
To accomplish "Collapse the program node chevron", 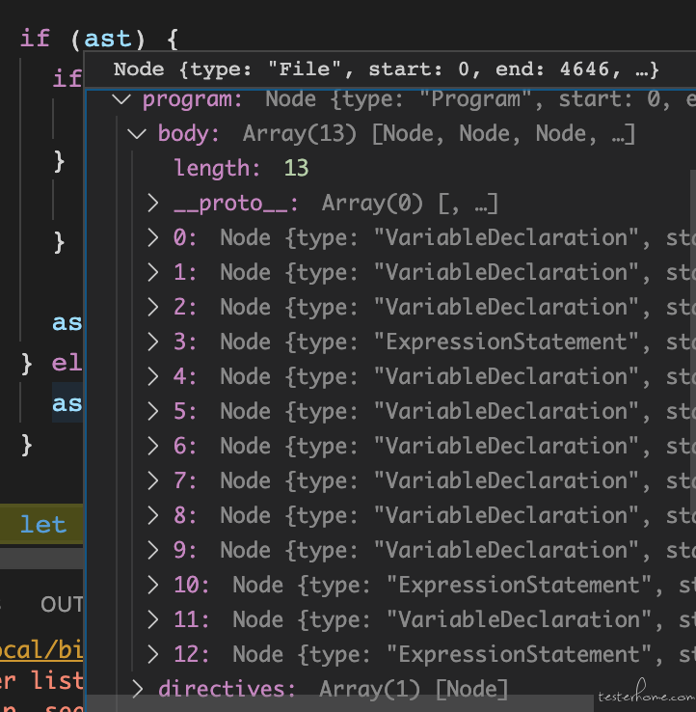I will [x=121, y=99].
